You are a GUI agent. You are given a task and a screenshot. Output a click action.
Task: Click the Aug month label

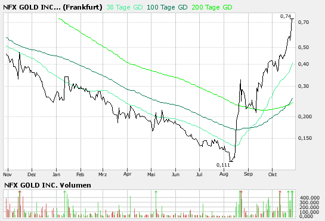pyautogui.click(x=224, y=174)
